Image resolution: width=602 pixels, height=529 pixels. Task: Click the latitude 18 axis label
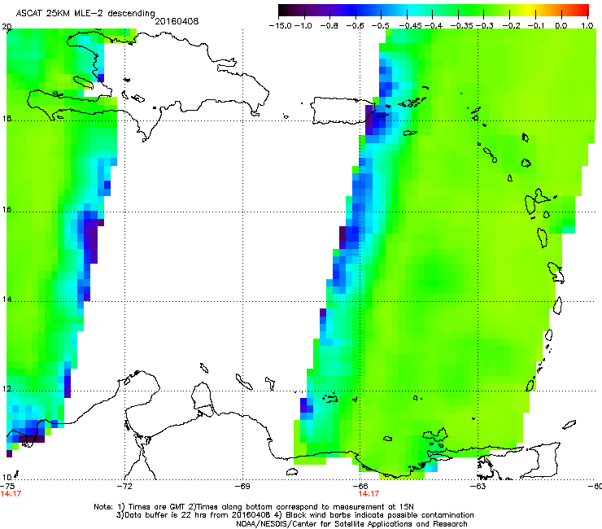(x=7, y=118)
